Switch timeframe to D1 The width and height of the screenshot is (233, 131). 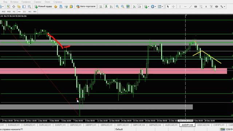pos(24,12)
